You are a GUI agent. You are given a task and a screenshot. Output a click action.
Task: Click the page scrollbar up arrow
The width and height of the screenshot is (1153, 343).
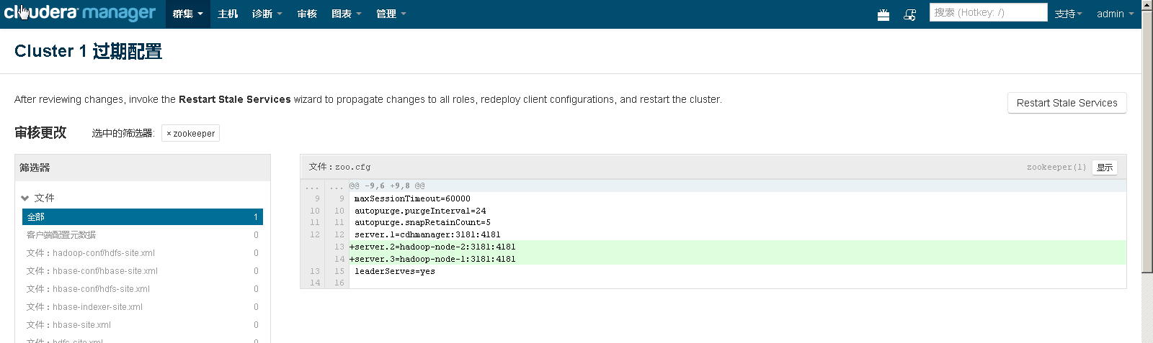click(x=1147, y=5)
